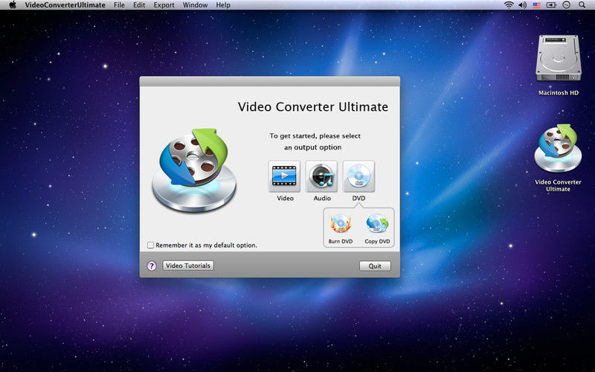Open the US flag input source menu
Image resolution: width=595 pixels, height=372 pixels.
(x=536, y=5)
